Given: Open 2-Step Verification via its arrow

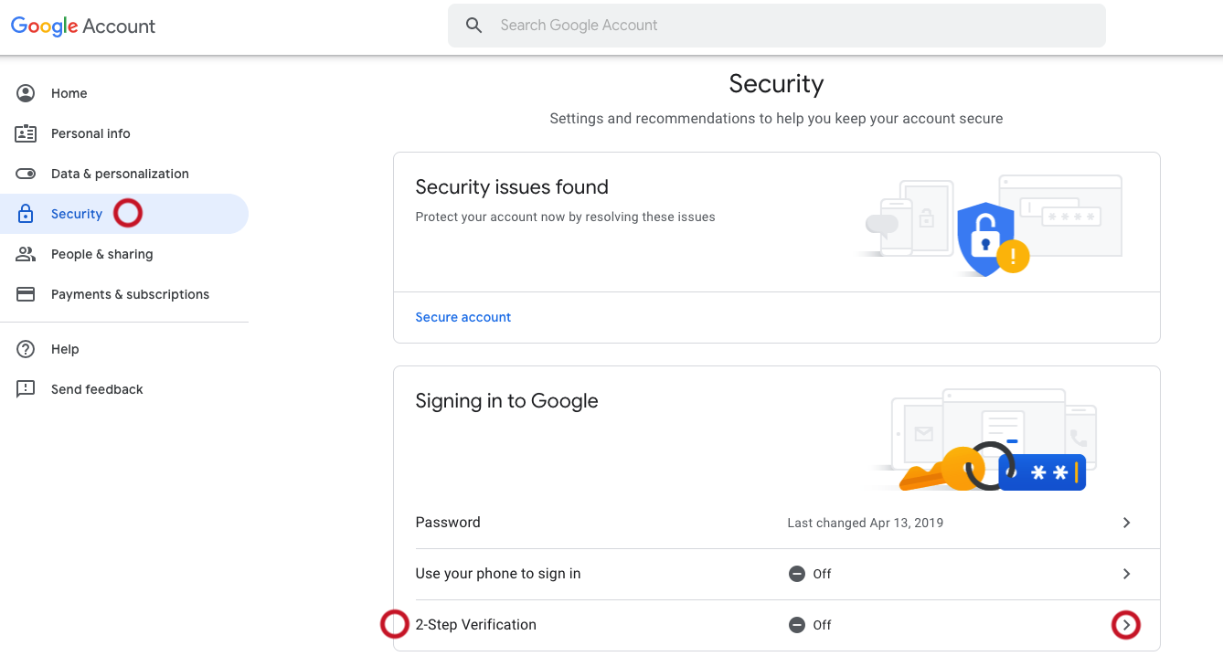Looking at the screenshot, I should click(x=1126, y=625).
